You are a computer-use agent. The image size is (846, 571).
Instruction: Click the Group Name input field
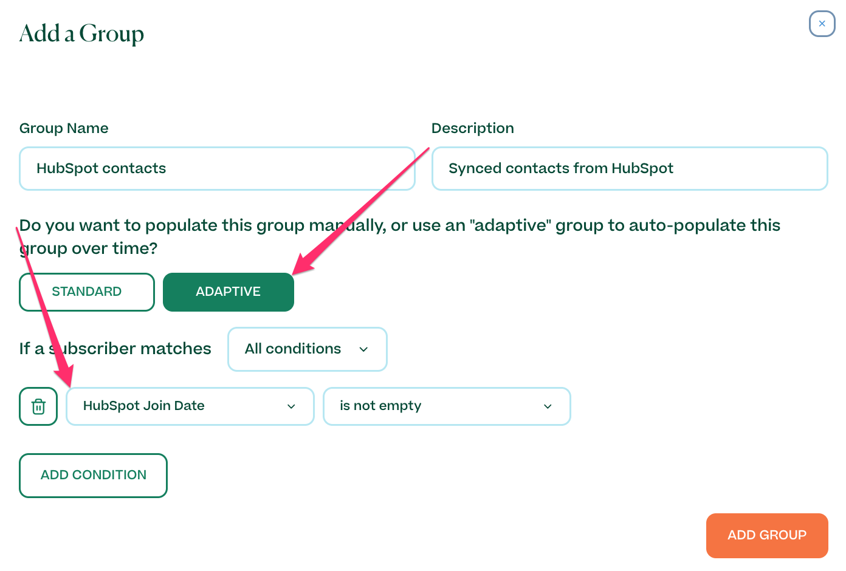[x=216, y=168]
